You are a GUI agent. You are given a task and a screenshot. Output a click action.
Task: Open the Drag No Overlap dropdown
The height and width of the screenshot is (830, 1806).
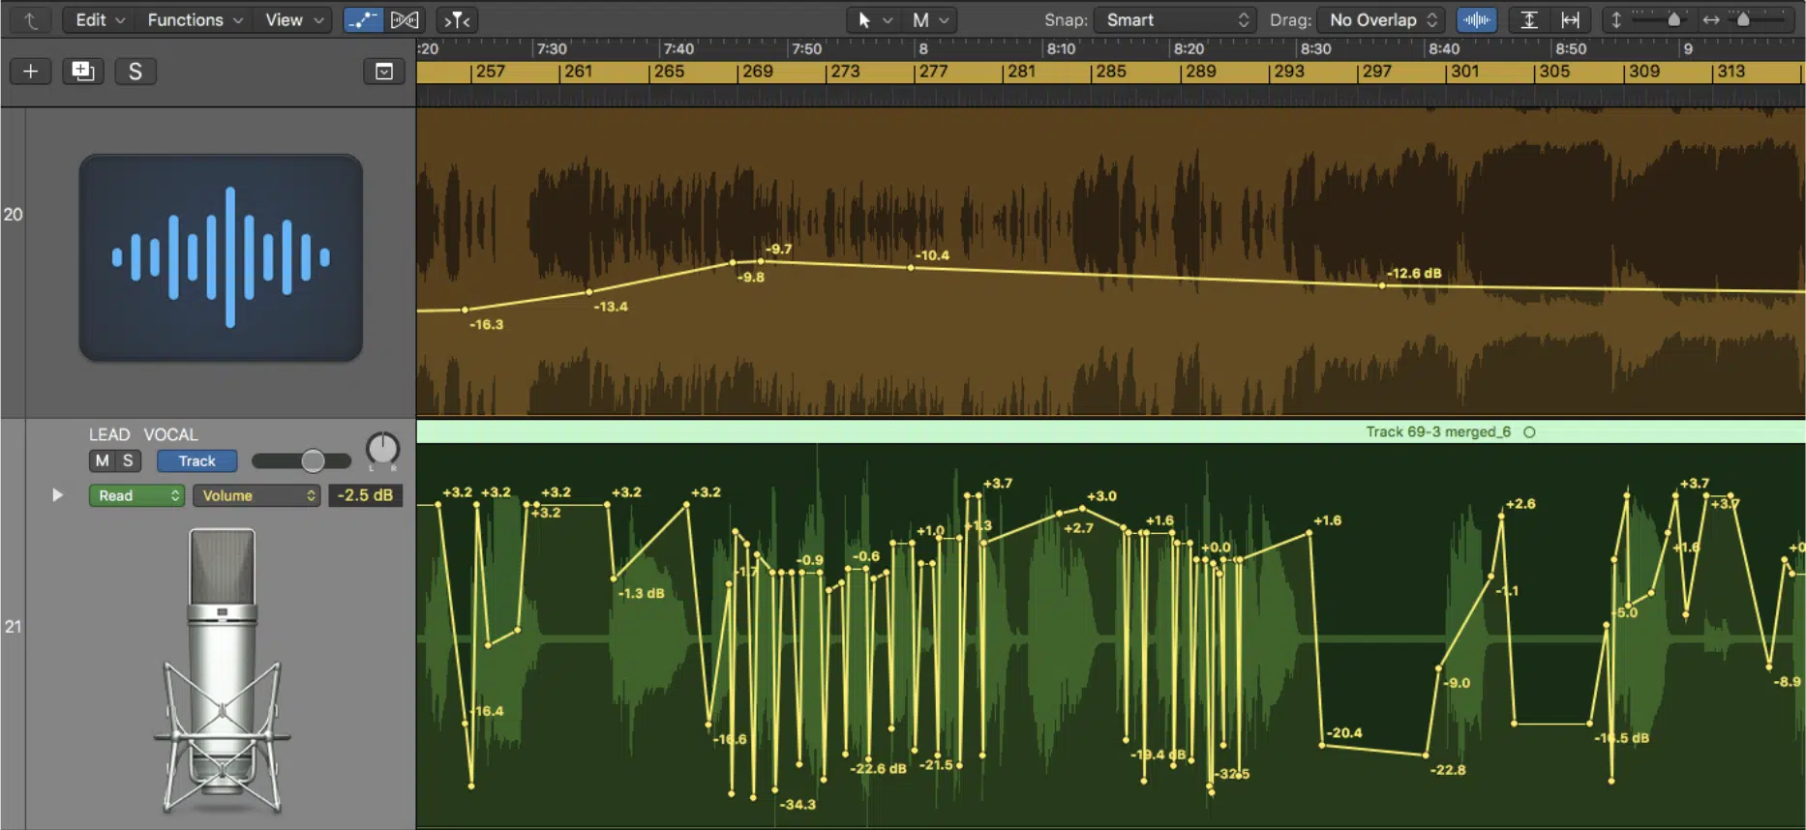click(1381, 20)
